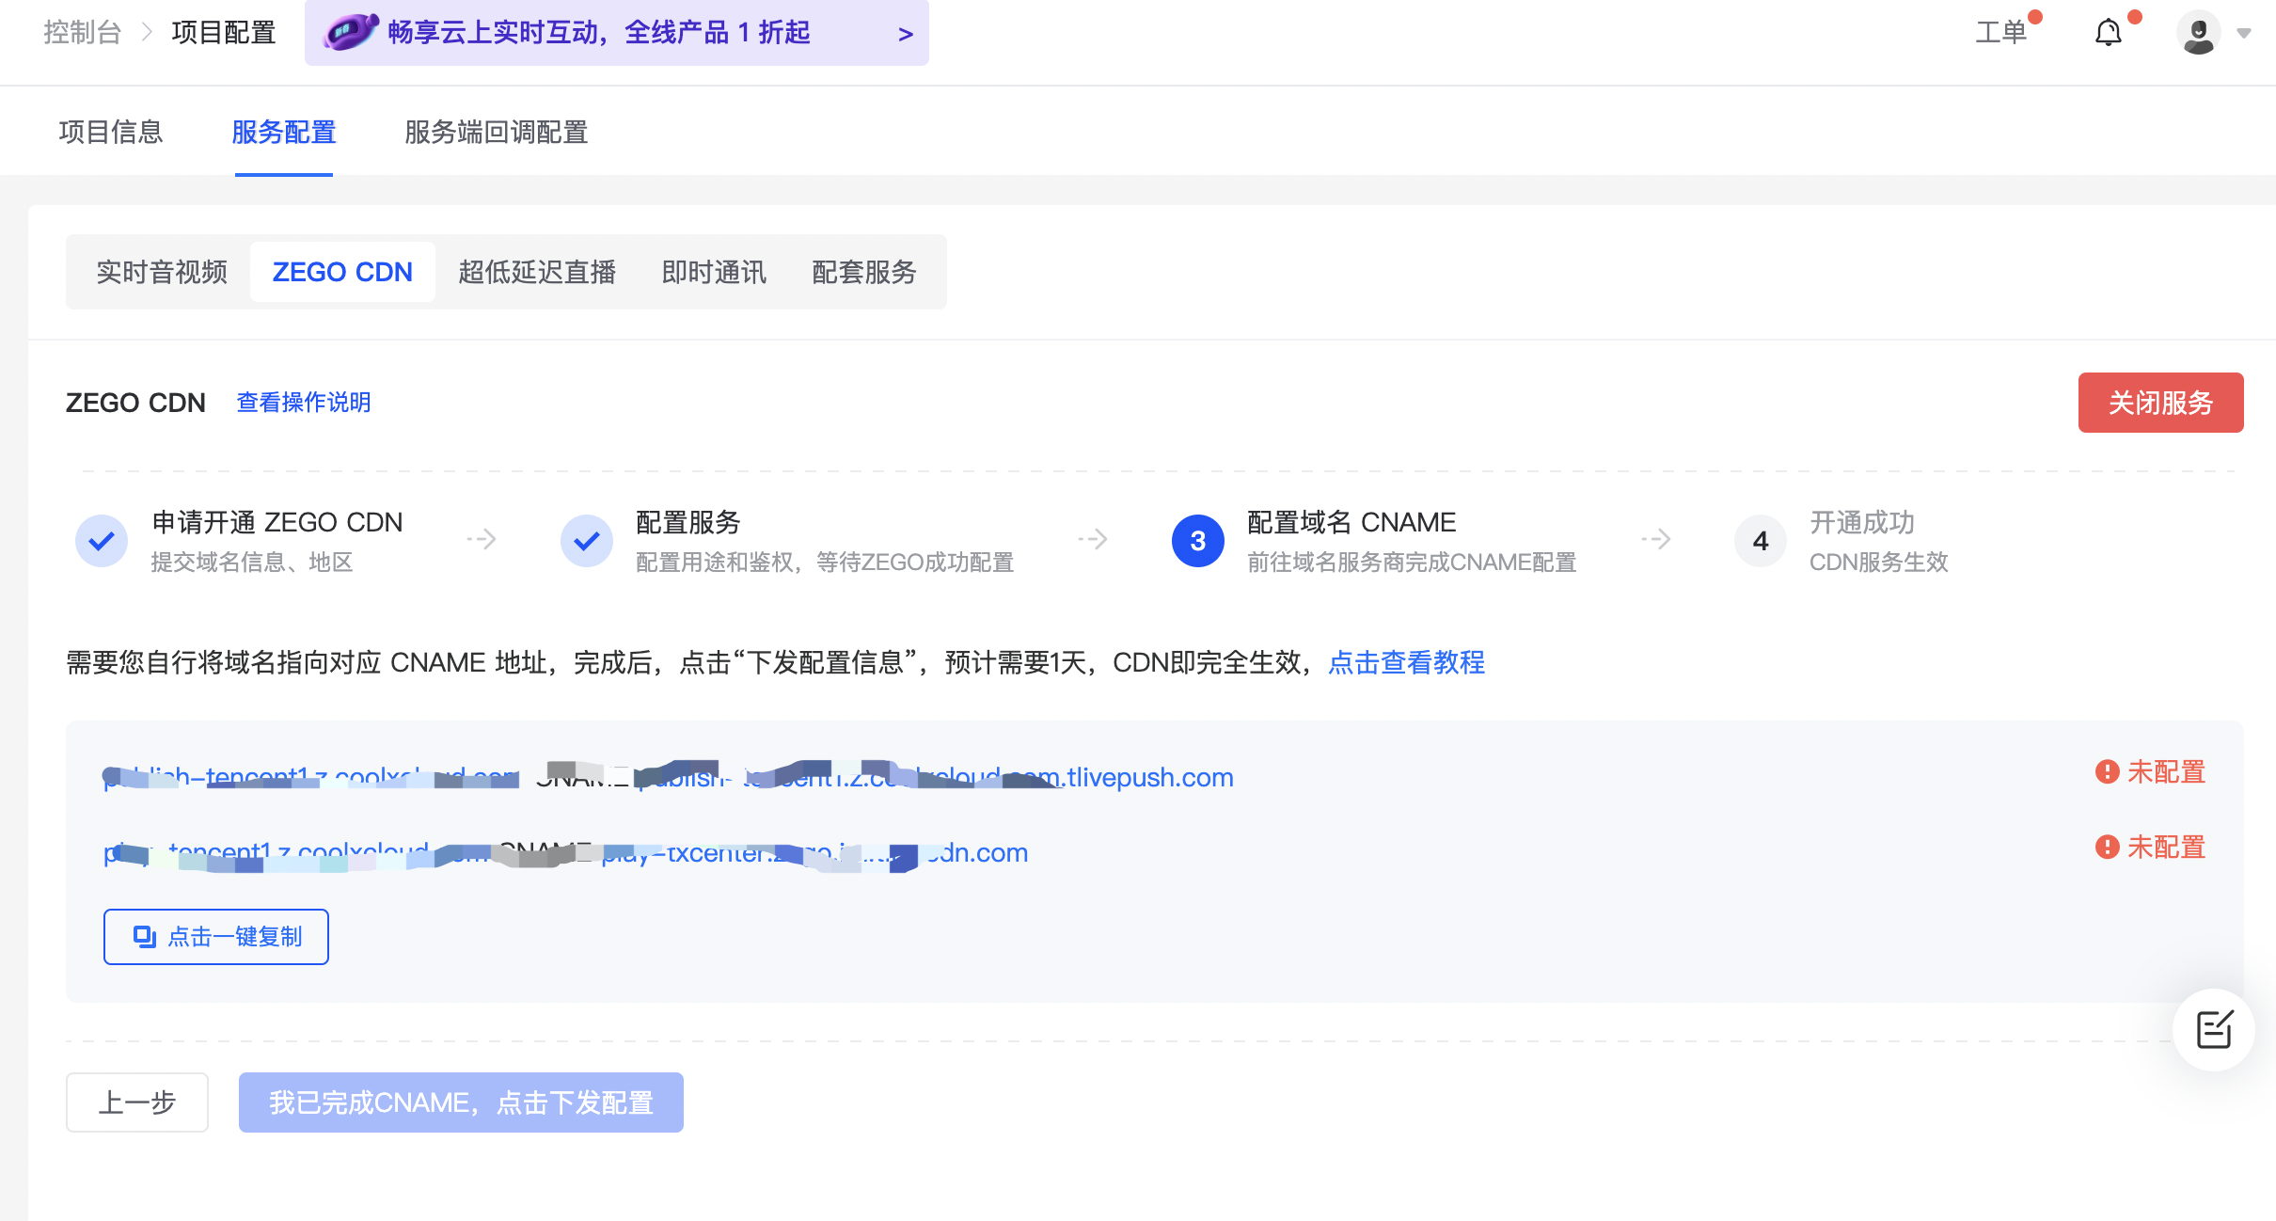
Task: Select 超低延迟直播 service tab
Action: (536, 272)
